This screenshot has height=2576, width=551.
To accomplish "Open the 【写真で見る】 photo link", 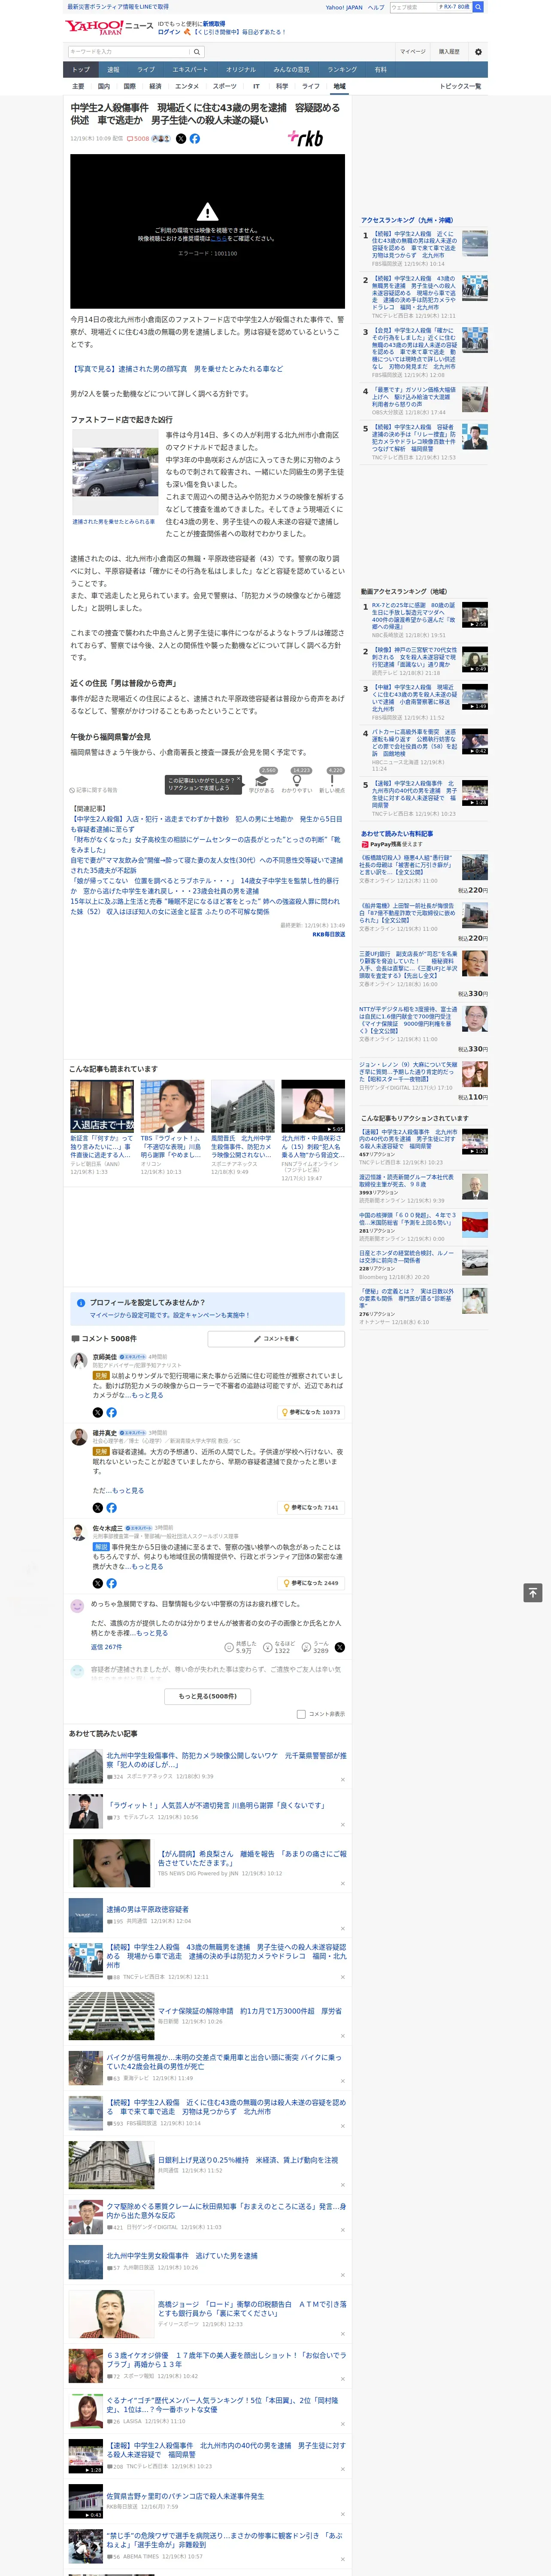I will pyautogui.click(x=177, y=369).
